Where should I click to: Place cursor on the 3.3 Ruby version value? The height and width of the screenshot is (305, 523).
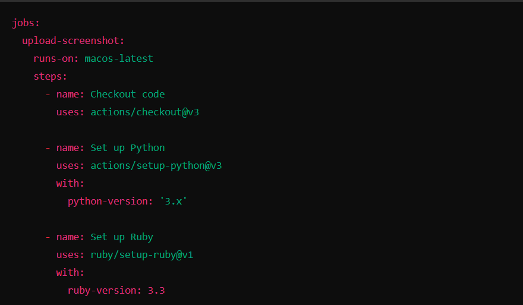(156, 290)
